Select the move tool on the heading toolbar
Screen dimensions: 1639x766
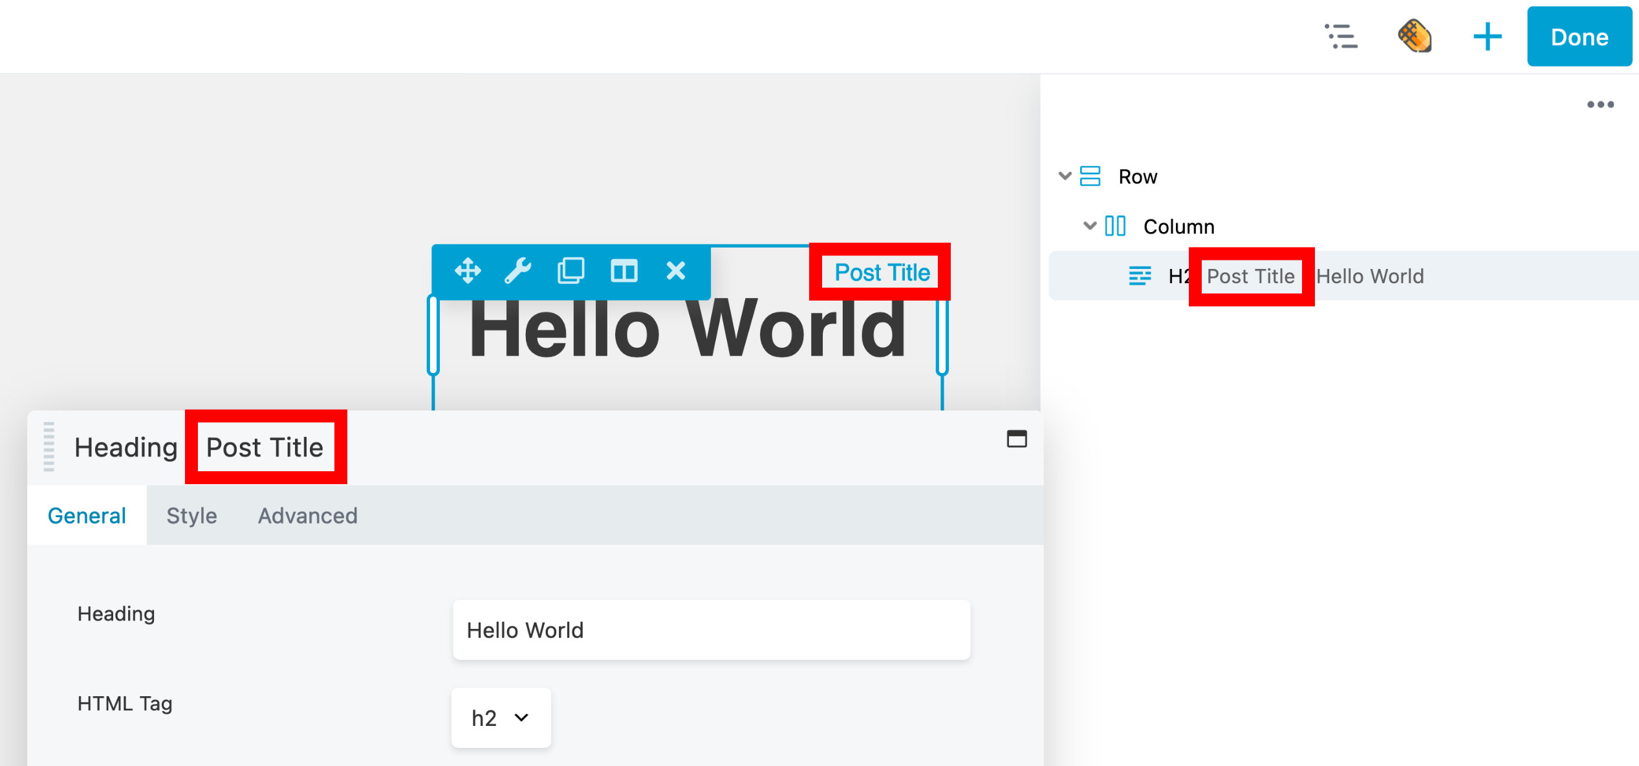point(468,271)
